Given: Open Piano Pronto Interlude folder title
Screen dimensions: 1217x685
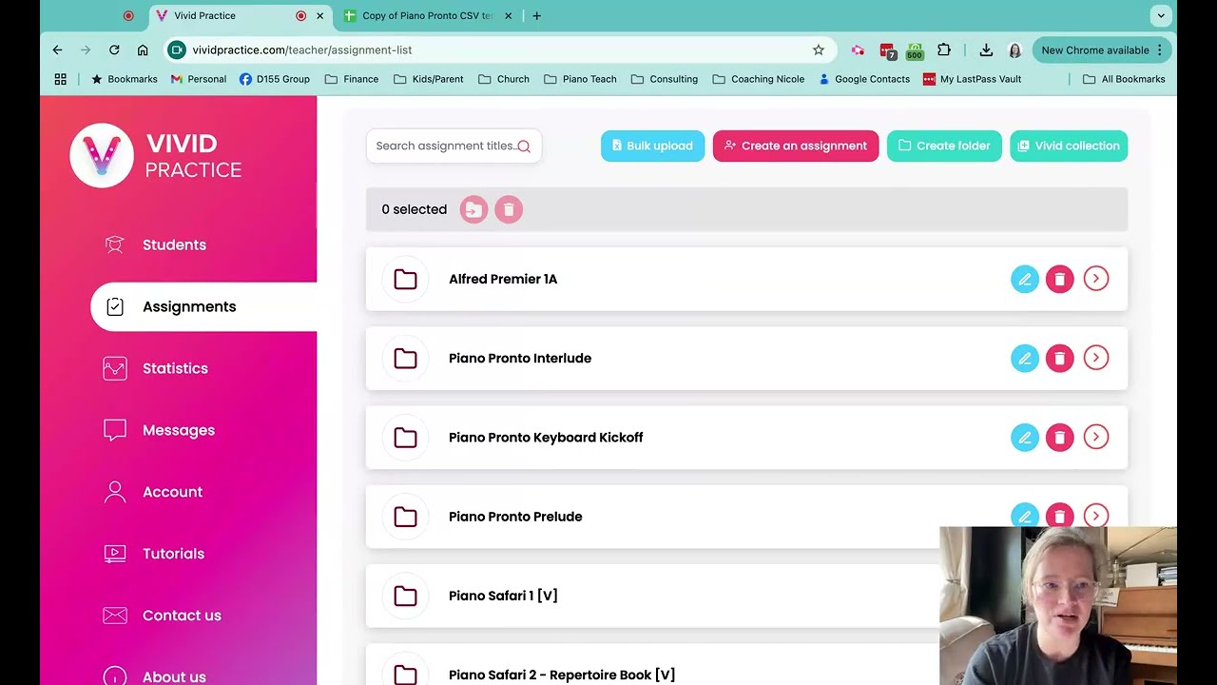Looking at the screenshot, I should (x=520, y=358).
